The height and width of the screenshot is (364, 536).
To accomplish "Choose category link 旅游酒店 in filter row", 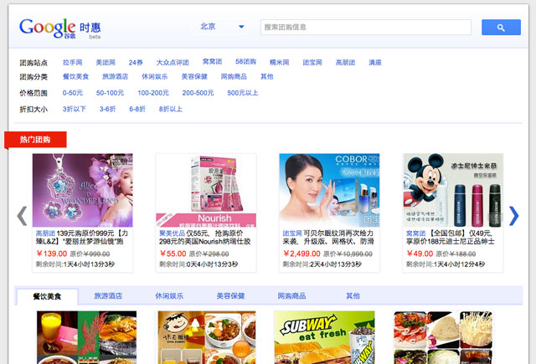I will pos(116,76).
